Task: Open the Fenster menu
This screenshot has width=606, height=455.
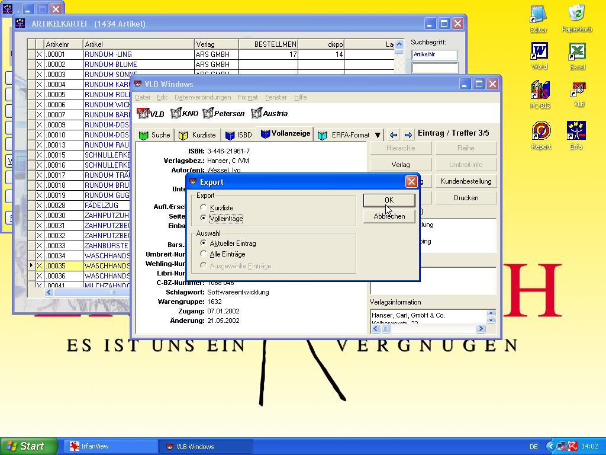Action: pyautogui.click(x=276, y=97)
